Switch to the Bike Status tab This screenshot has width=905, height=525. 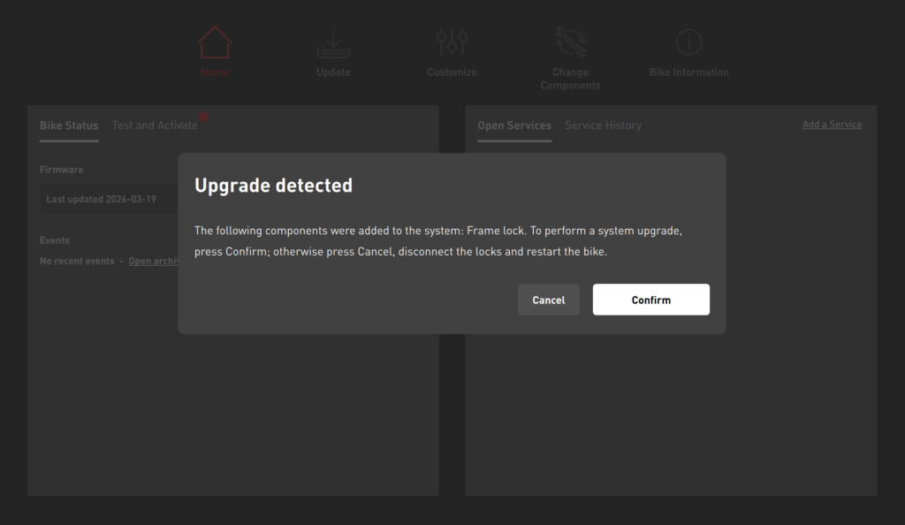click(69, 126)
